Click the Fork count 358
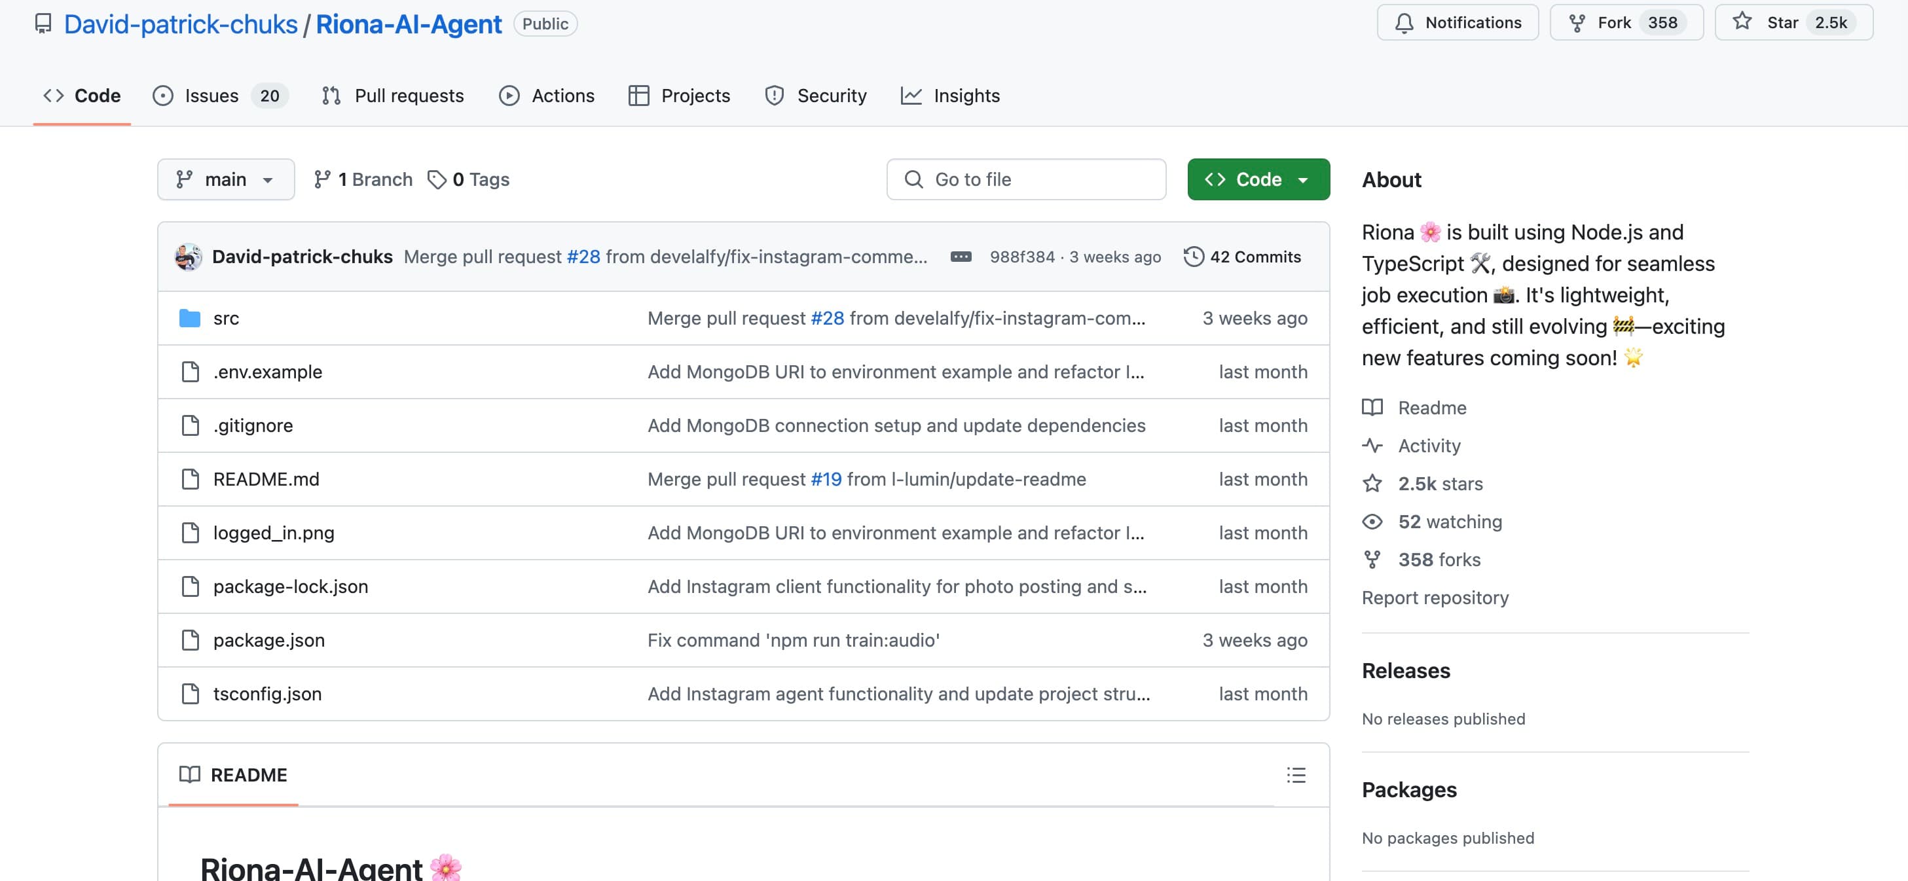1908x881 pixels. pos(1662,23)
